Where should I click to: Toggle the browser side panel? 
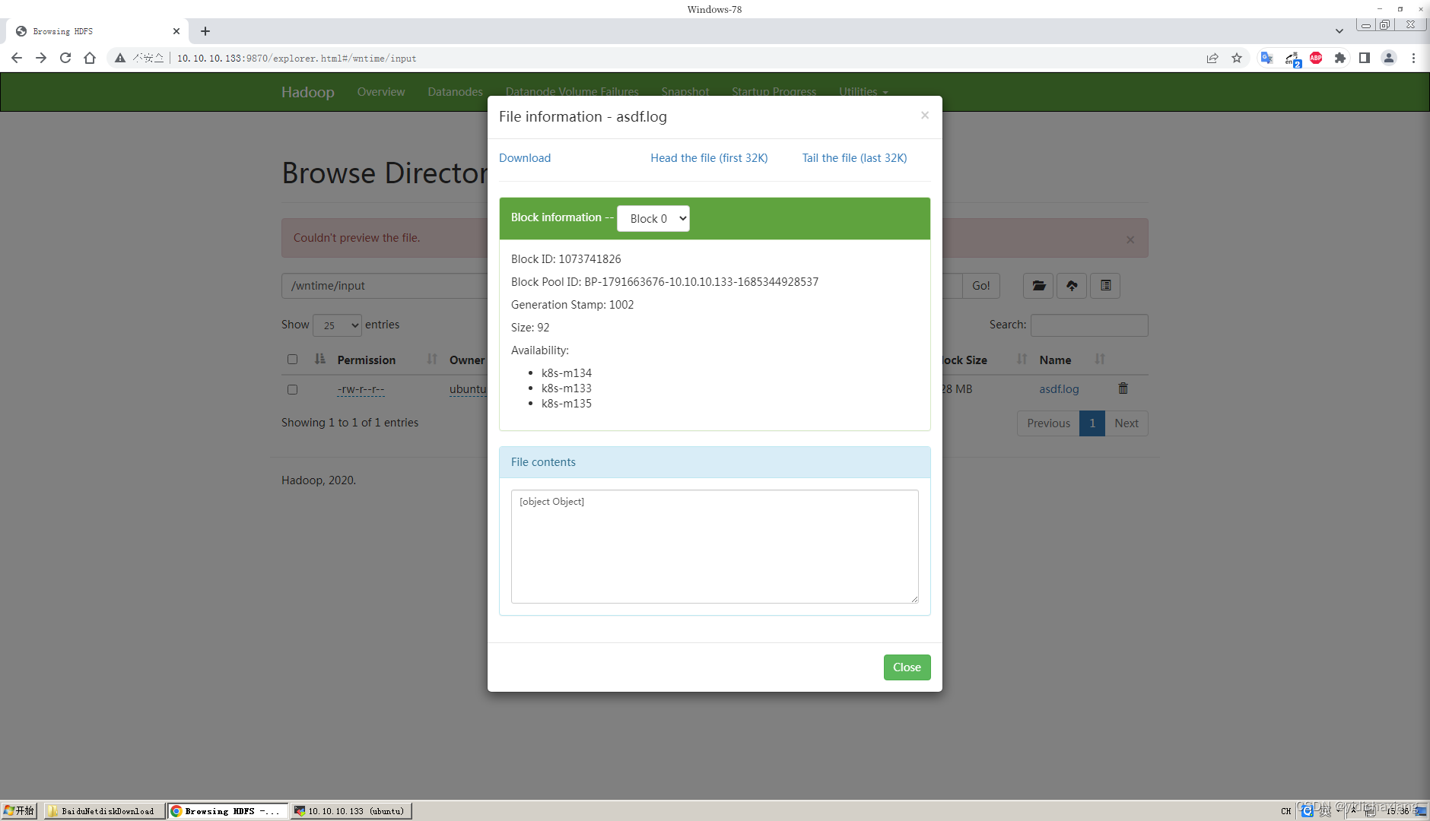[1365, 58]
